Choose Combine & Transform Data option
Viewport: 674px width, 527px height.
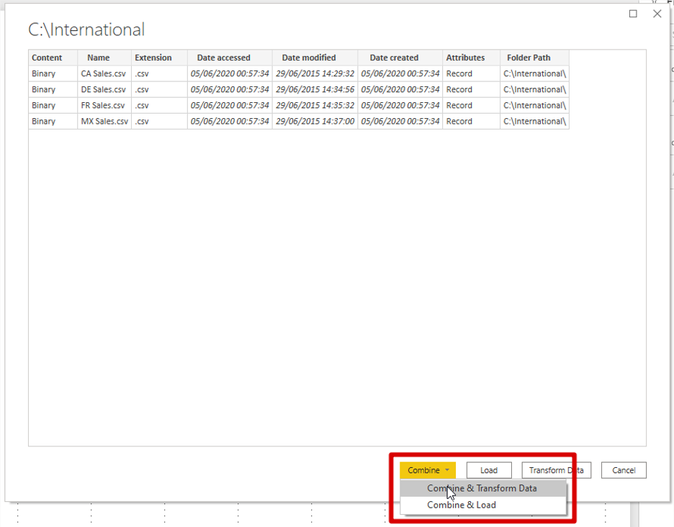tap(482, 488)
